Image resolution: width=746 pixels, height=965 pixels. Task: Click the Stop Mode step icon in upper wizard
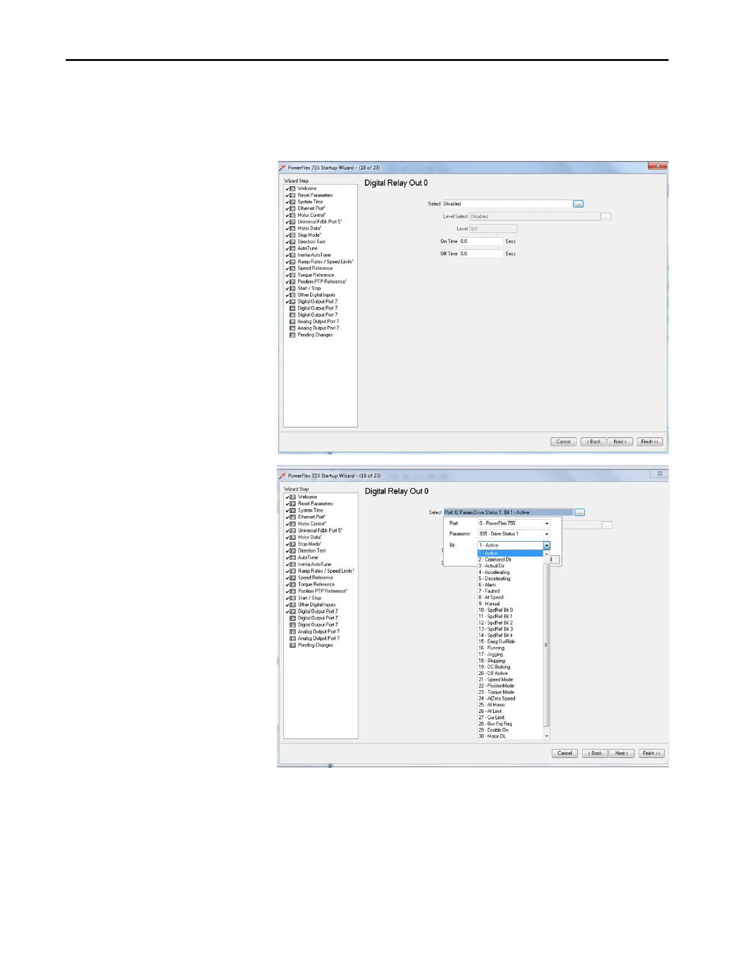click(x=293, y=235)
